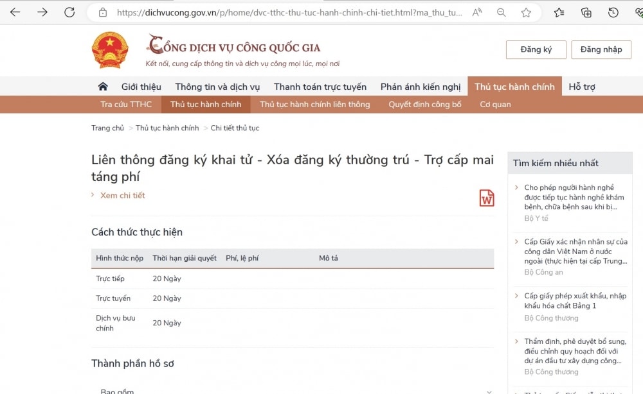Click the Thành phần hồ sơ heading
643x394 pixels.
[x=132, y=363]
